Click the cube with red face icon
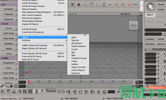This screenshot has height=100, width=166. click(129, 5)
